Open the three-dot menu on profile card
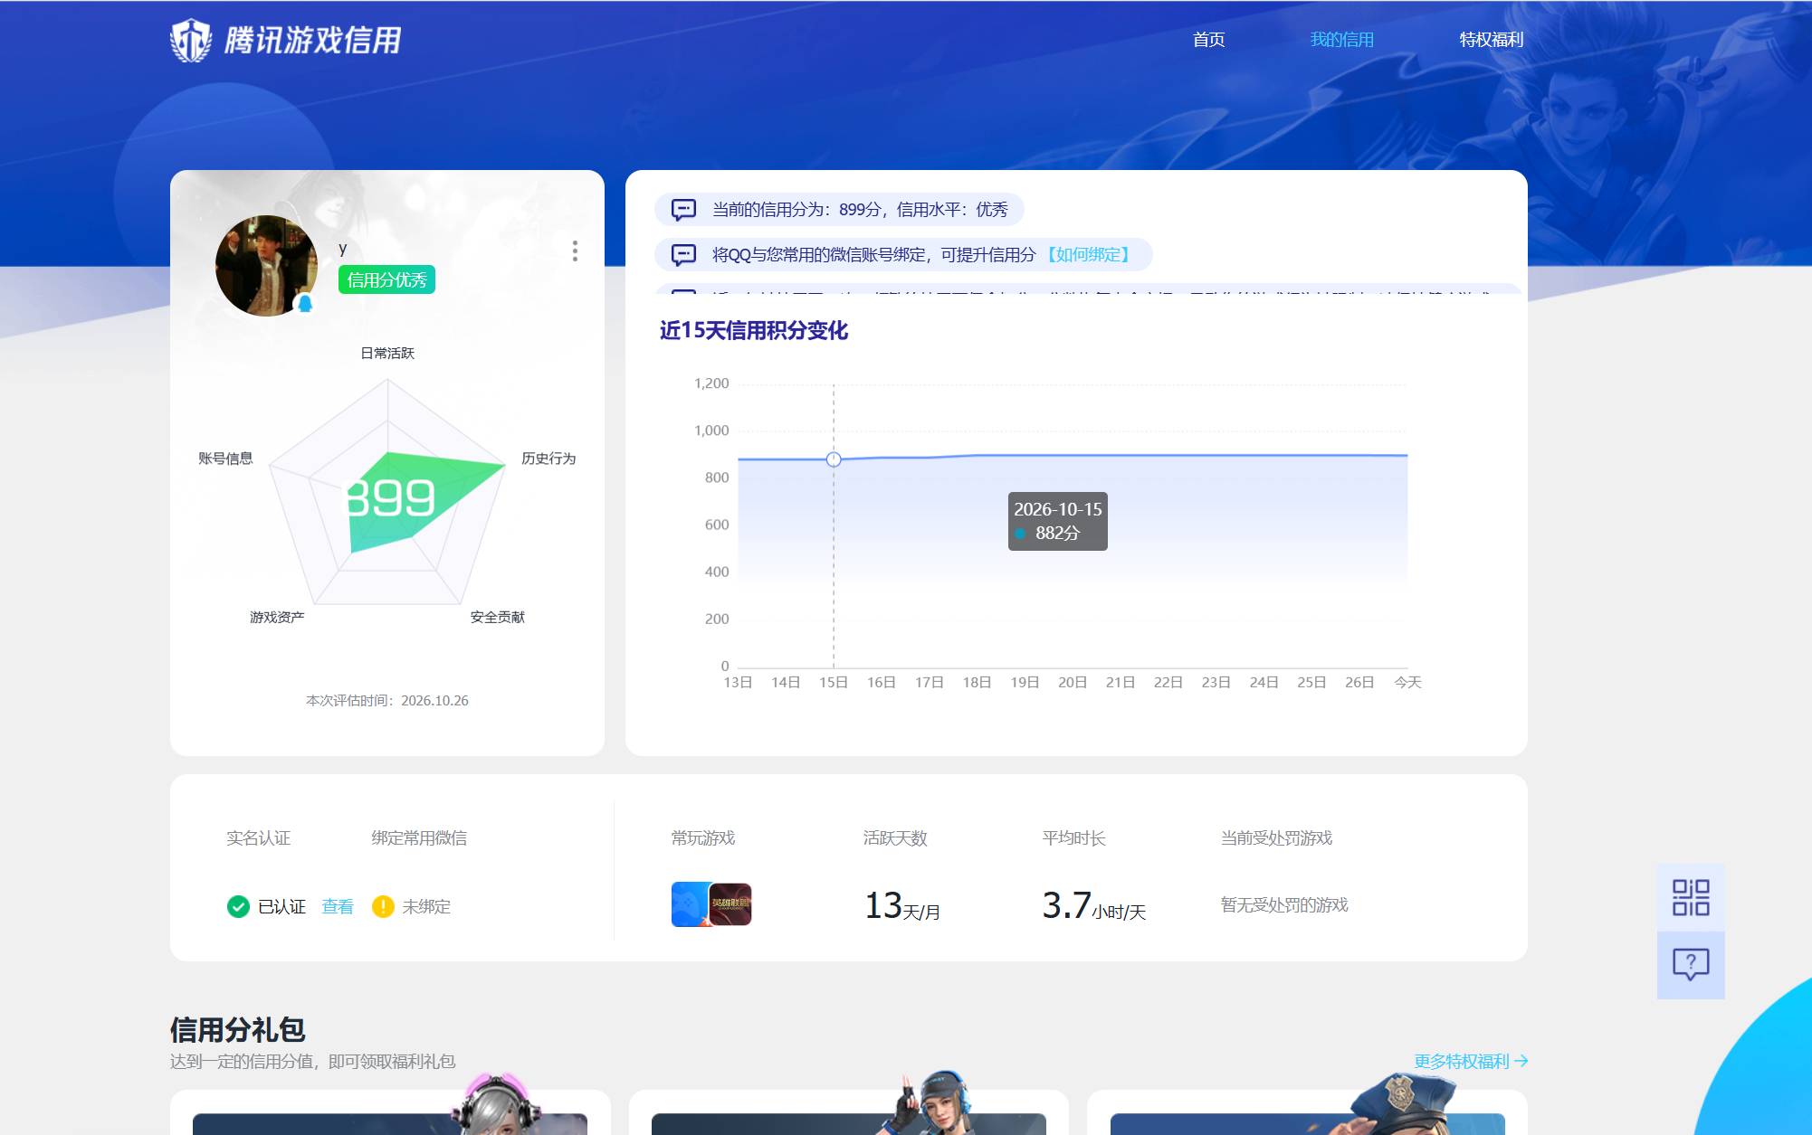This screenshot has width=1812, height=1135. point(575,251)
